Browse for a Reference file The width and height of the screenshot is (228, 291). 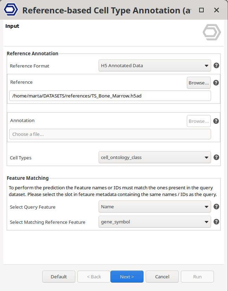(x=198, y=83)
